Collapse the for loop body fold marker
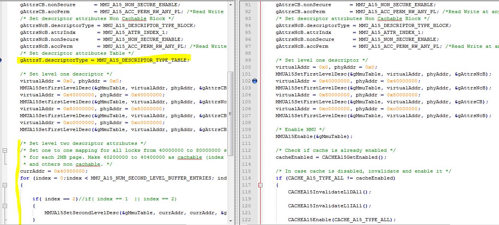Image resolution: width=499 pixels, height=225 pixels. [4, 185]
